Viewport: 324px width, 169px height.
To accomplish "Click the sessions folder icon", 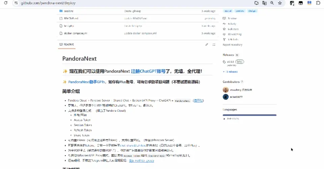I will coord(61,11).
